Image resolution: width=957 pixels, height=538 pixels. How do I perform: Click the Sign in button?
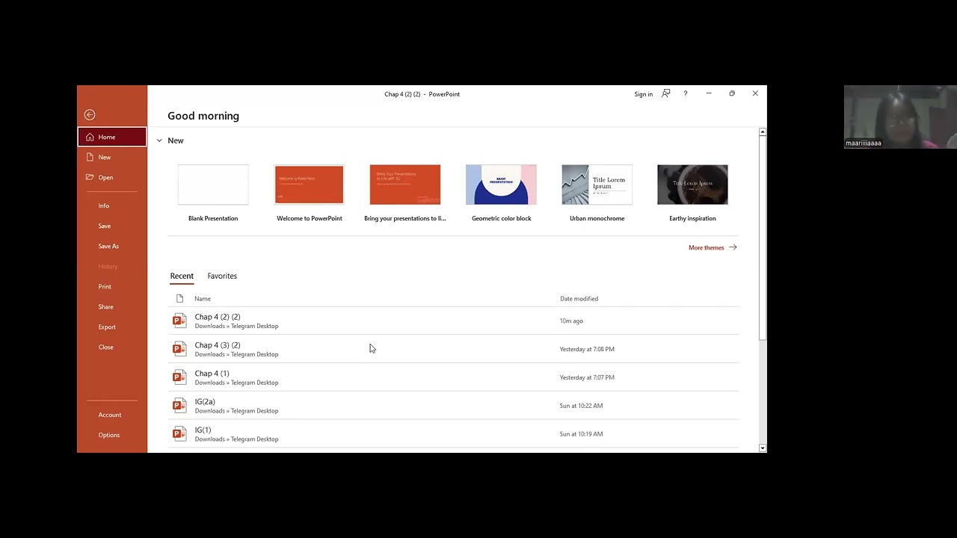pyautogui.click(x=643, y=94)
